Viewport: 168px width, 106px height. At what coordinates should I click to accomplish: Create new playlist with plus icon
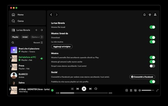click(x=36, y=30)
